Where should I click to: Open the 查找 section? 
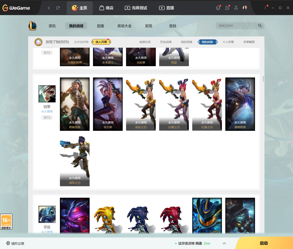(x=173, y=26)
